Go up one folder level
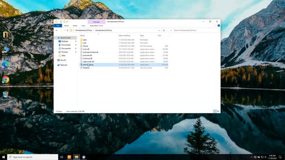The height and width of the screenshot is (160, 285). click(x=67, y=30)
